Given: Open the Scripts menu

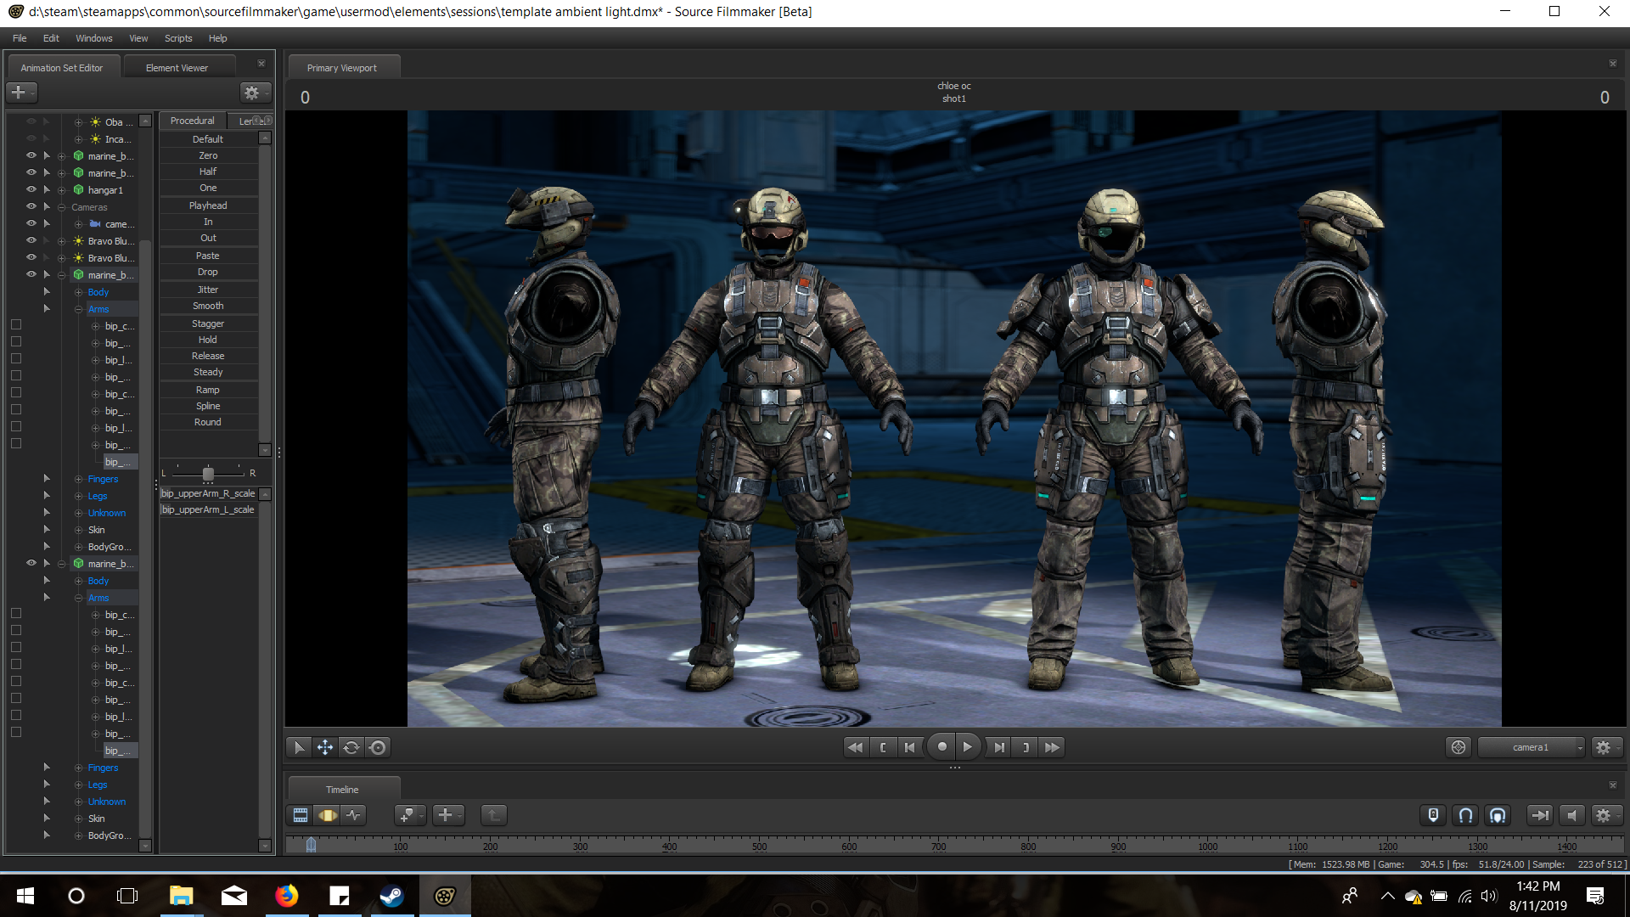Looking at the screenshot, I should coord(178,38).
